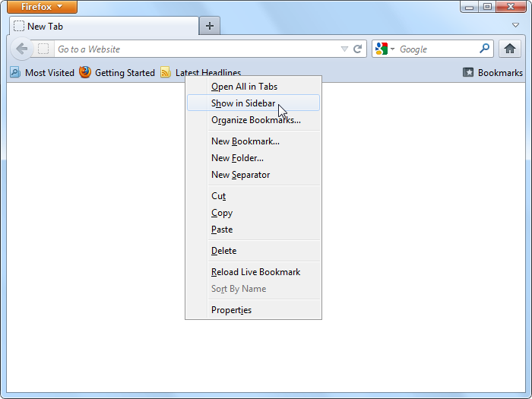Click the Home button icon
The image size is (532, 399).
point(511,49)
